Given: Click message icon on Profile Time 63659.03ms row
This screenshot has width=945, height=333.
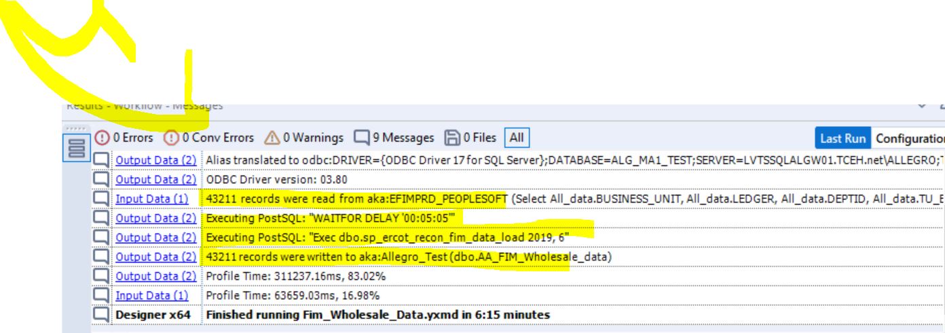Looking at the screenshot, I should pyautogui.click(x=100, y=296).
